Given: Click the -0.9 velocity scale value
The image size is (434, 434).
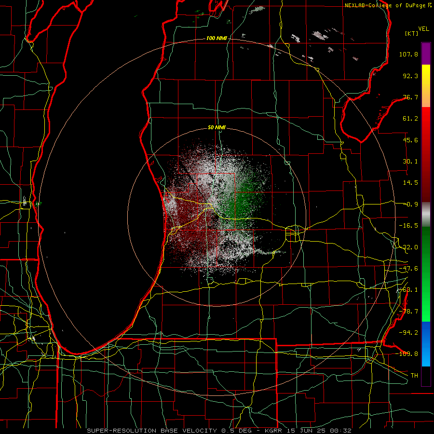Looking at the screenshot, I should [410, 204].
